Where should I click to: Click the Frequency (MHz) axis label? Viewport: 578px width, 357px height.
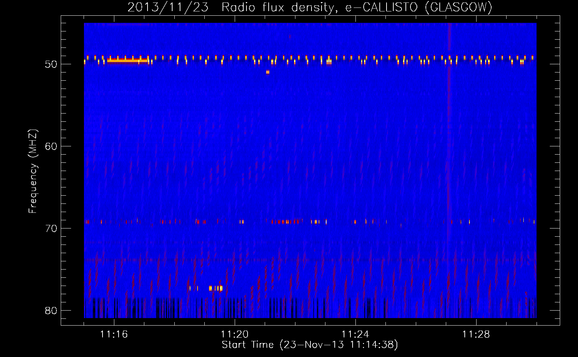33,171
